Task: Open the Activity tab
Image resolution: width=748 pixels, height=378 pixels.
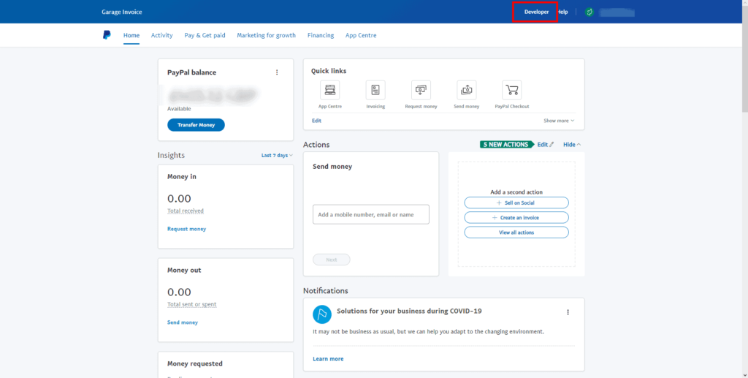Action: click(x=161, y=35)
